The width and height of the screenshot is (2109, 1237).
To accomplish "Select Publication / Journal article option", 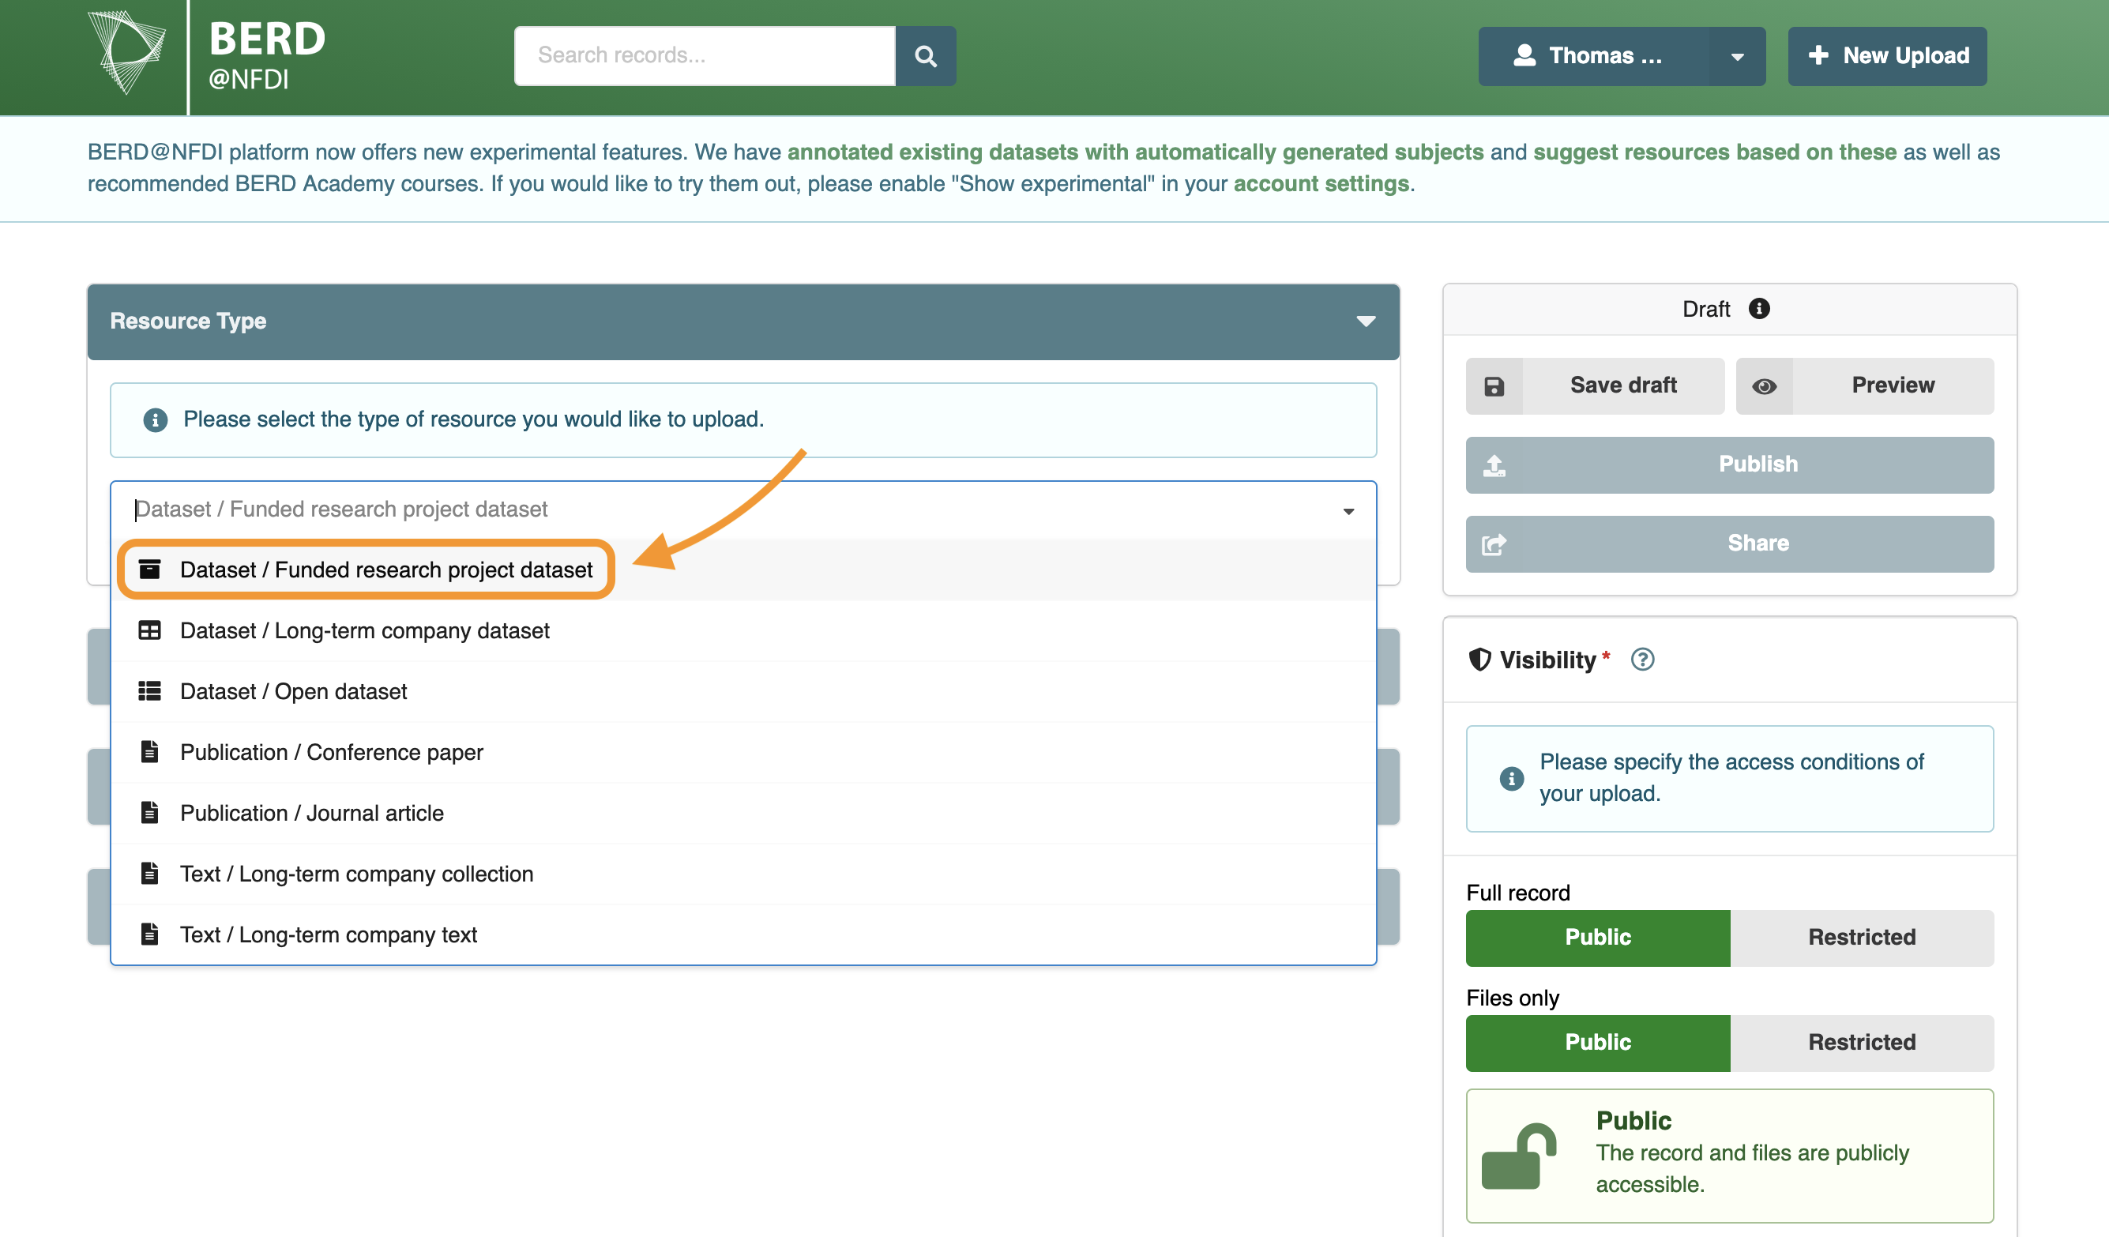I will click(x=743, y=814).
